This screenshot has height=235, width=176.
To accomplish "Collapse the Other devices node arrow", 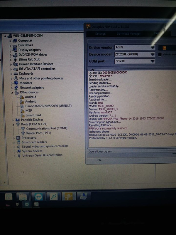I will 12,93.
